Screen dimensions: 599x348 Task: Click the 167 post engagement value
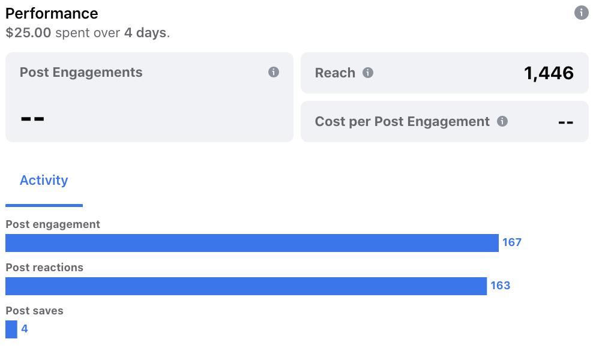coord(512,242)
